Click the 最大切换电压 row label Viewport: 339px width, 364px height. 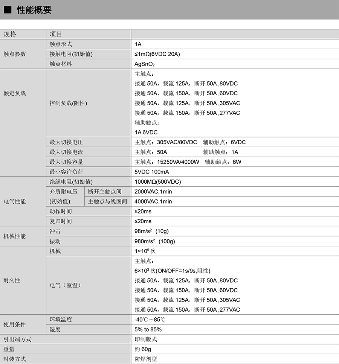point(66,142)
